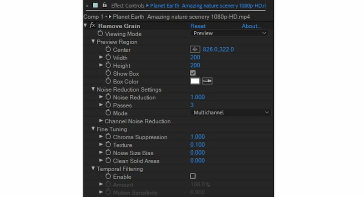The width and height of the screenshot is (364, 197).
Task: Collapse Noise Reduction Settings group
Action: [x=93, y=89]
